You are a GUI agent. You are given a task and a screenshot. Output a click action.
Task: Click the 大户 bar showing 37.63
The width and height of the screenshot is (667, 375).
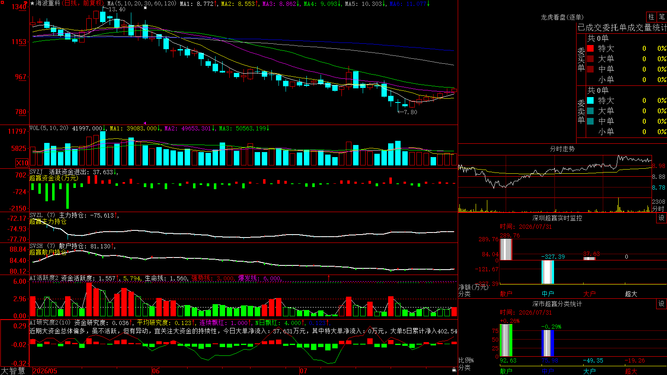(x=589, y=259)
